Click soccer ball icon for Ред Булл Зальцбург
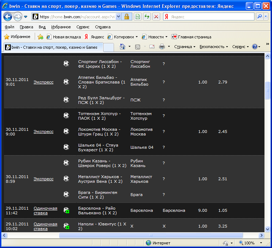Screen dimensions: 272x248 (x=66, y=100)
